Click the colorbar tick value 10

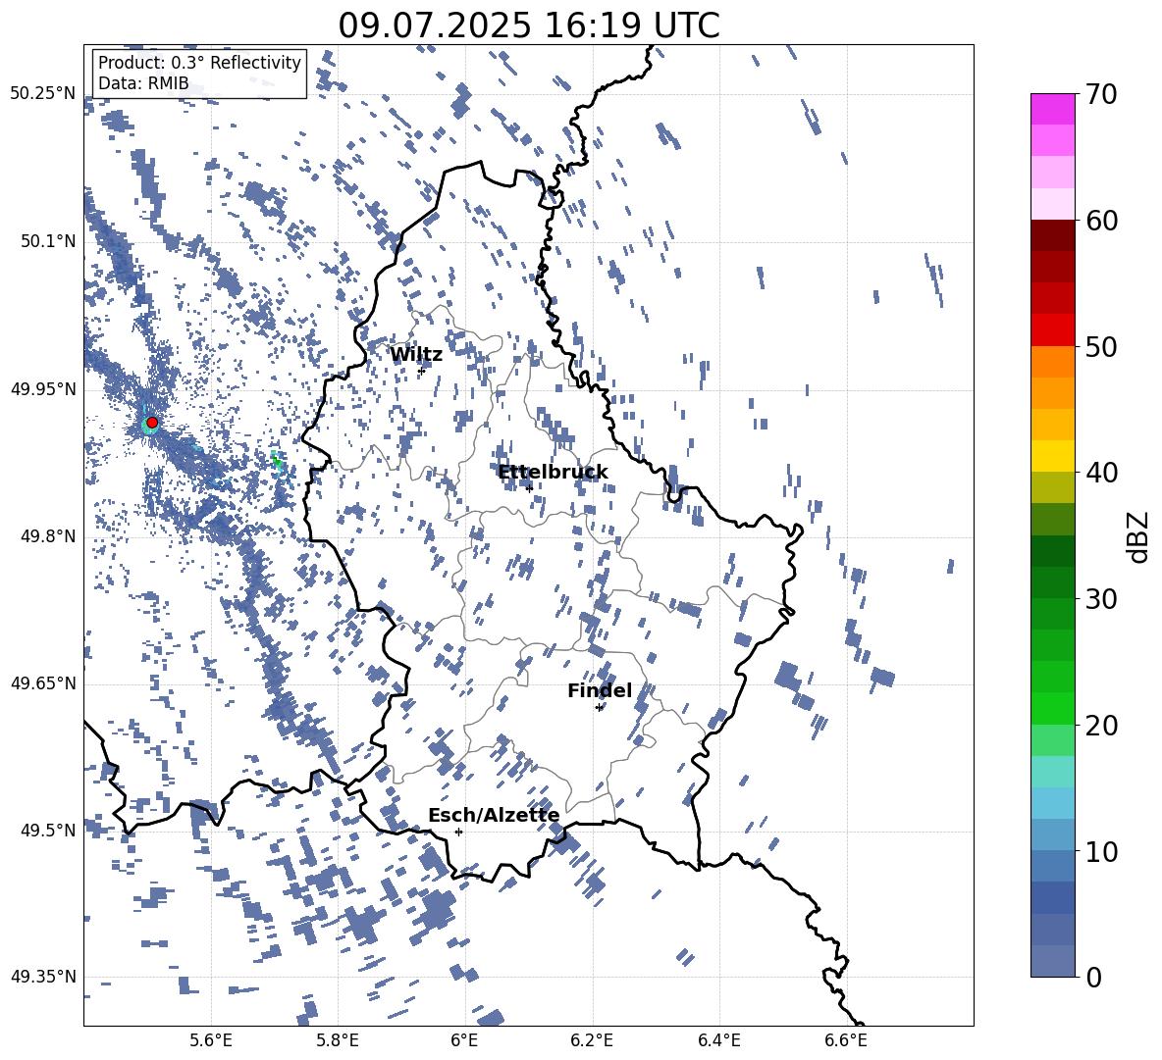click(1101, 851)
